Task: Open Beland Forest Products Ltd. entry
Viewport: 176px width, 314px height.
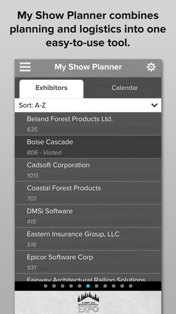Action: pyautogui.click(x=88, y=124)
